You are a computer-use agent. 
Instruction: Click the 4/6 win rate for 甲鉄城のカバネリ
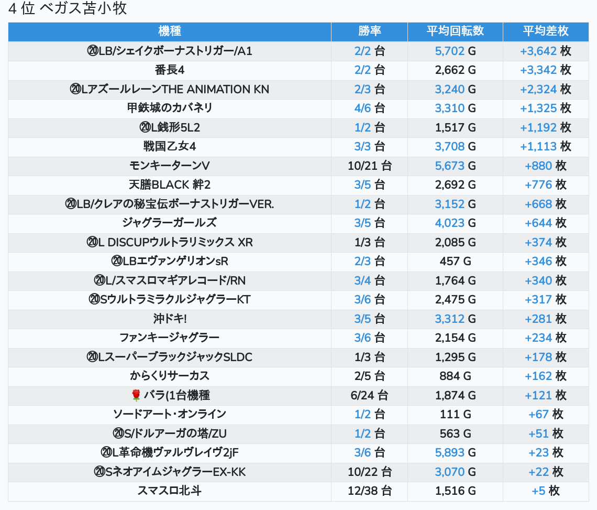coord(362,108)
